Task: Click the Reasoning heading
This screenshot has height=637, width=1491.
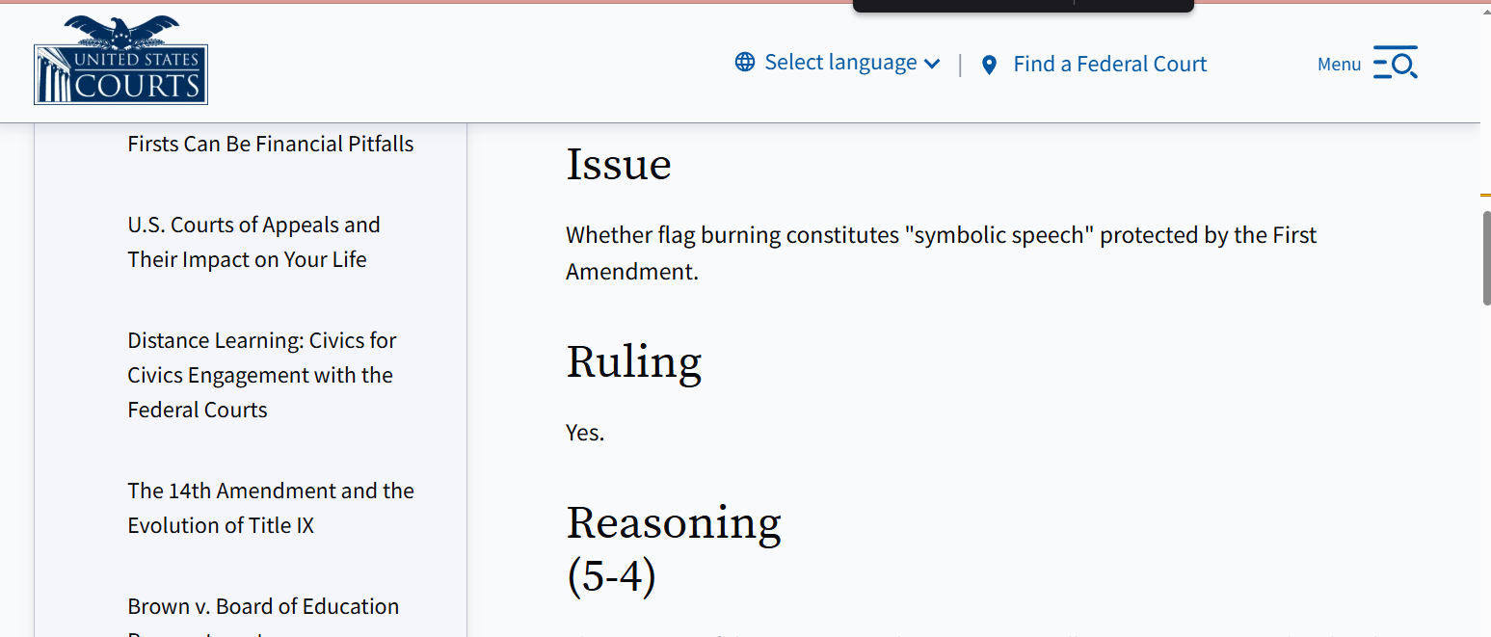Action: [674, 522]
